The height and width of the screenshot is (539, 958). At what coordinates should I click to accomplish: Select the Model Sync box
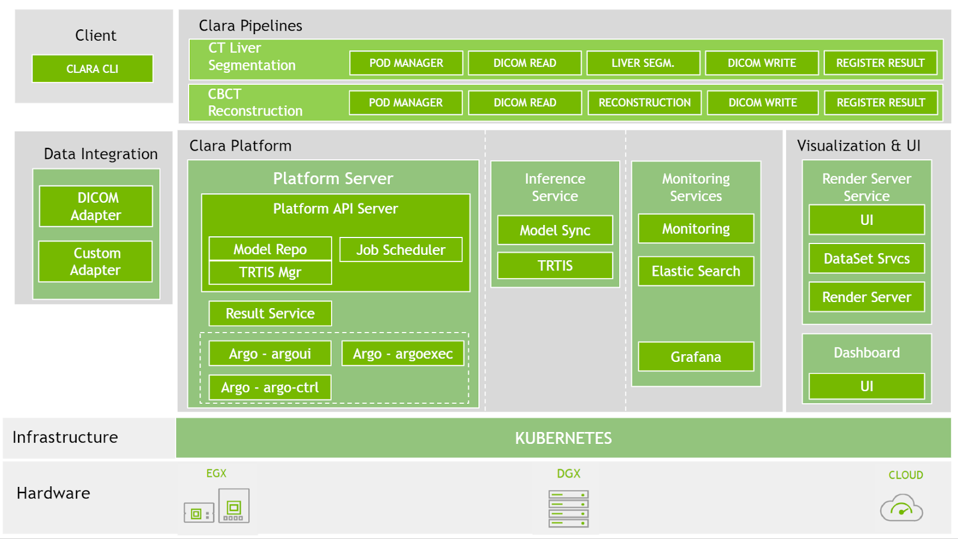pyautogui.click(x=555, y=230)
